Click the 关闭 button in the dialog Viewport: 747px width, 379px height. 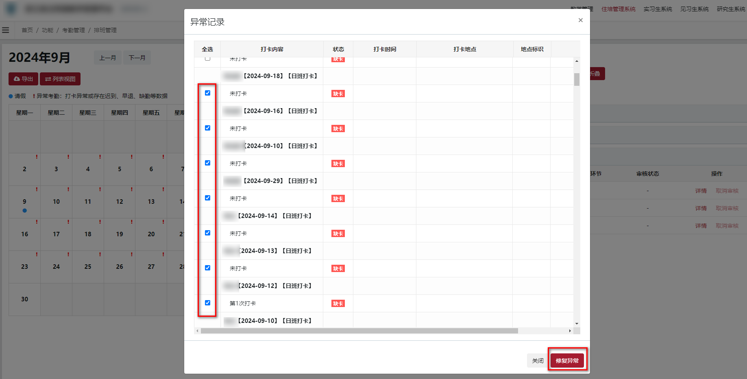538,361
